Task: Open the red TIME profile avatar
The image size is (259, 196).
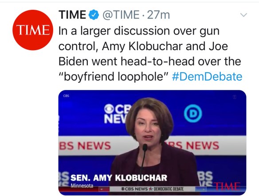Action: tap(33, 30)
